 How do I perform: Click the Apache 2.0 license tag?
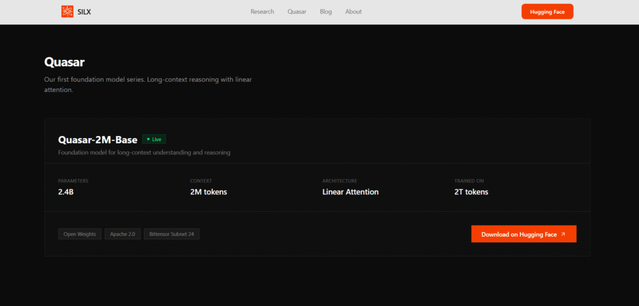click(x=123, y=234)
